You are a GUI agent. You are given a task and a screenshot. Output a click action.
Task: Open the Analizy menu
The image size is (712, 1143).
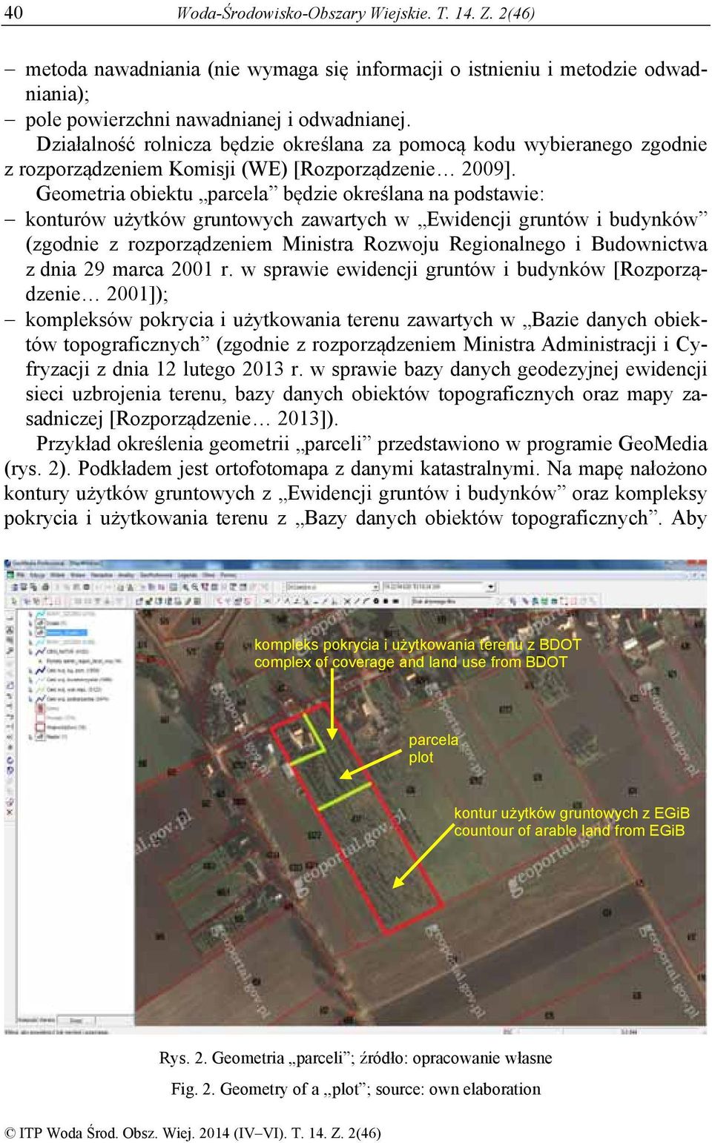click(126, 575)
